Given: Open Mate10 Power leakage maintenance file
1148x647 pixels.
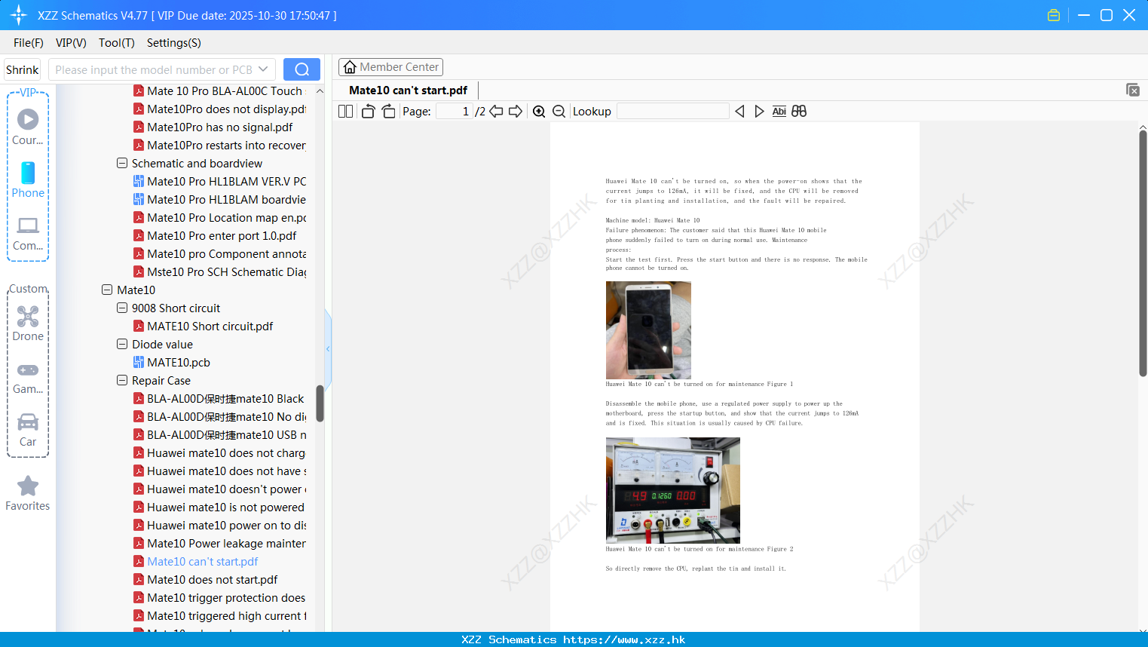Looking at the screenshot, I should click(220, 543).
